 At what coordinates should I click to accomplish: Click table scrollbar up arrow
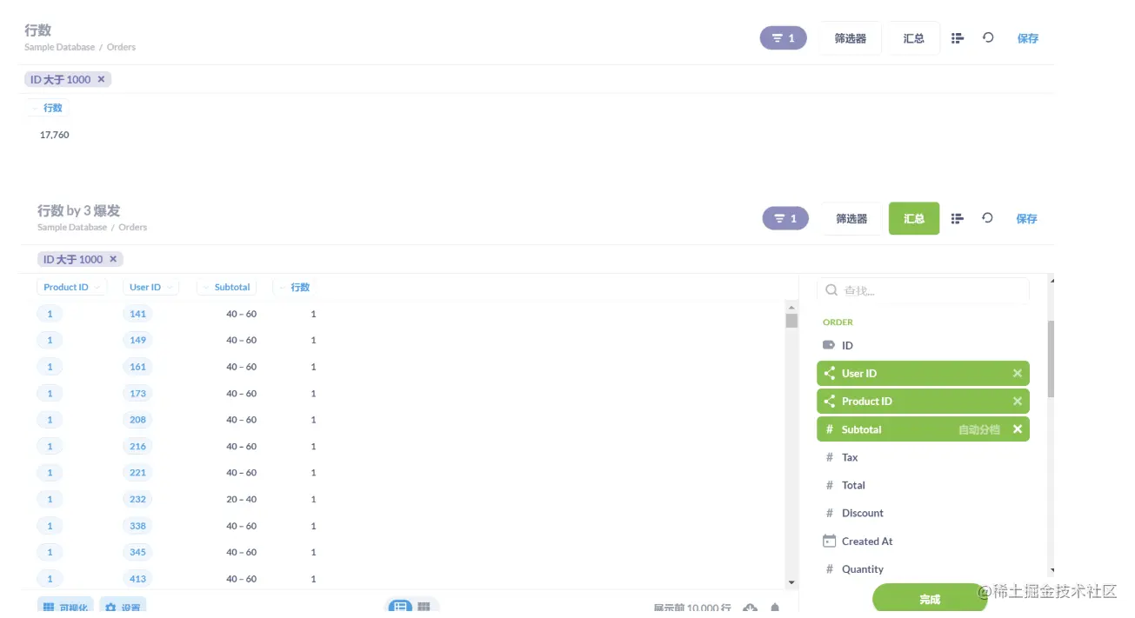tap(791, 307)
